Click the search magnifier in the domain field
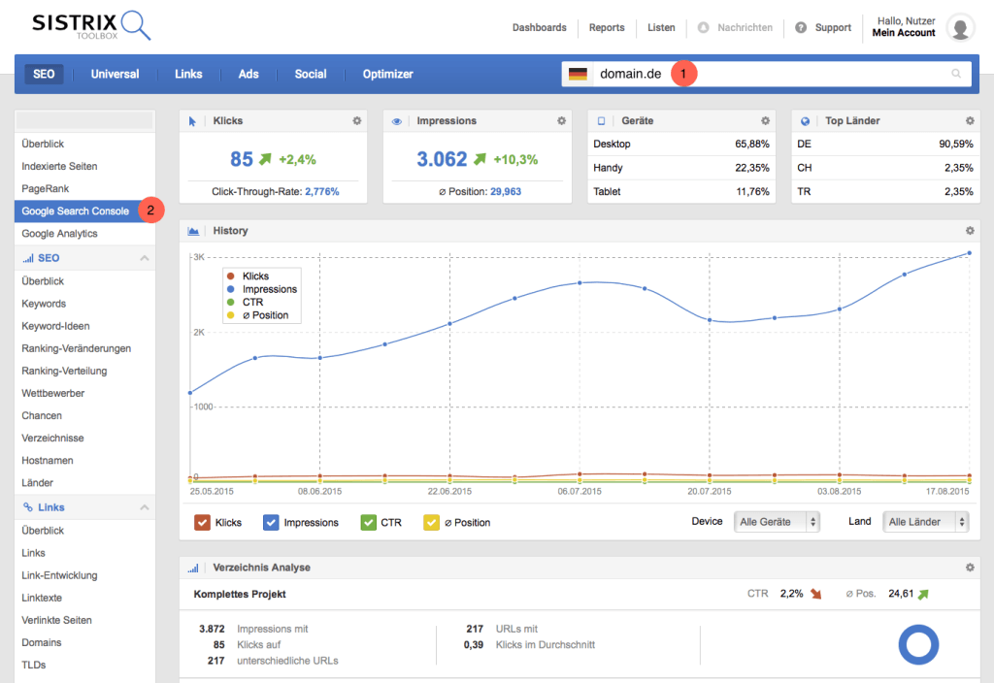Screen dimensions: 994x683 point(956,73)
